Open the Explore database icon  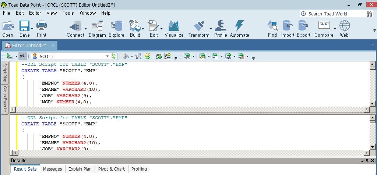click(116, 29)
